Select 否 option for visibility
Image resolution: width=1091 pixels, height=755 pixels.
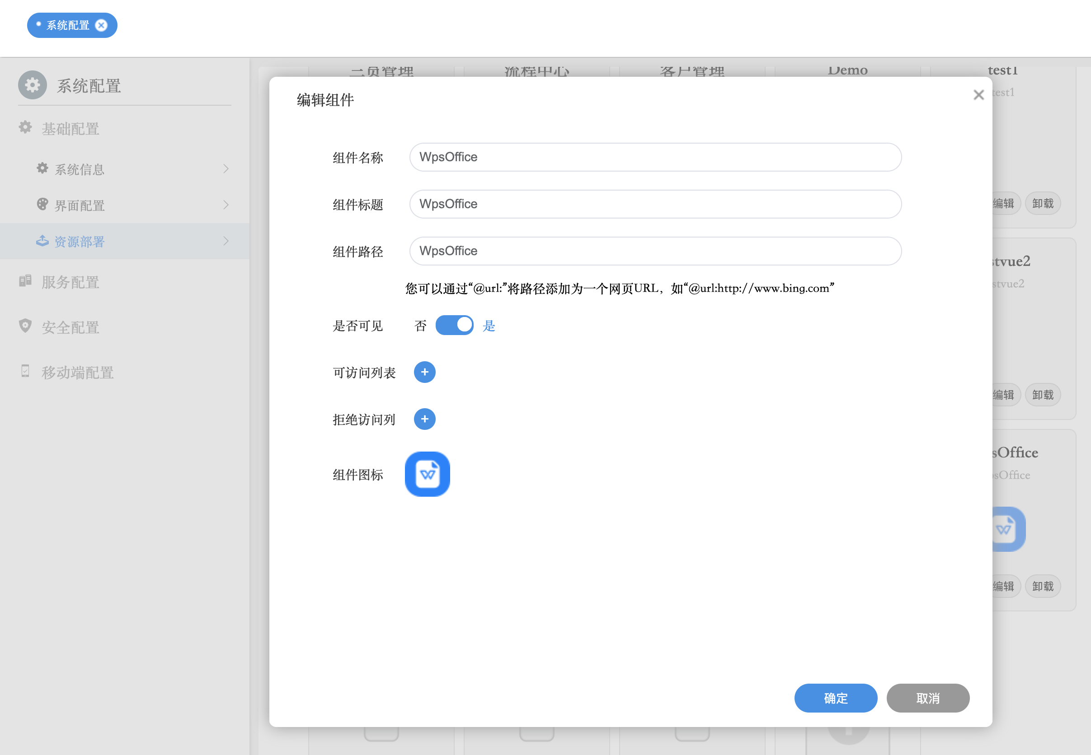pos(420,326)
